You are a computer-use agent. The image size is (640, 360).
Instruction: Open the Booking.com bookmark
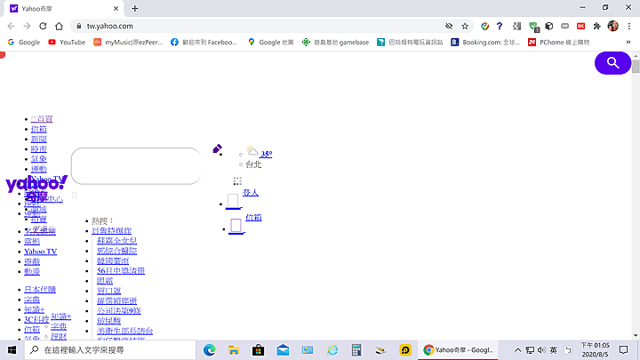coord(485,42)
